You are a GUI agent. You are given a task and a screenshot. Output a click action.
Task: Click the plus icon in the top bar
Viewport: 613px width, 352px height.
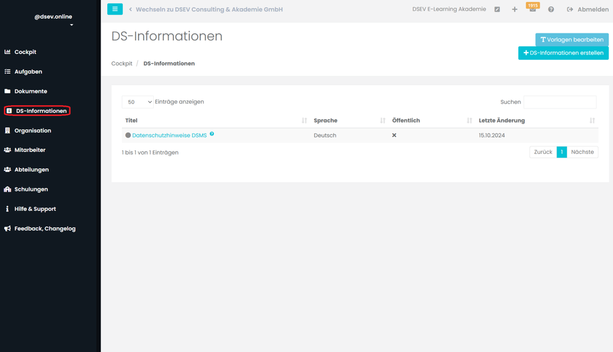[514, 9]
